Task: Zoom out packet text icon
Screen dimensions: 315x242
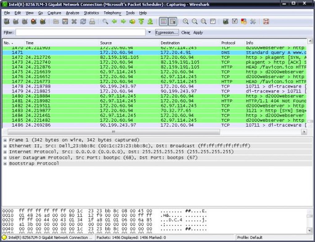Action: point(195,22)
